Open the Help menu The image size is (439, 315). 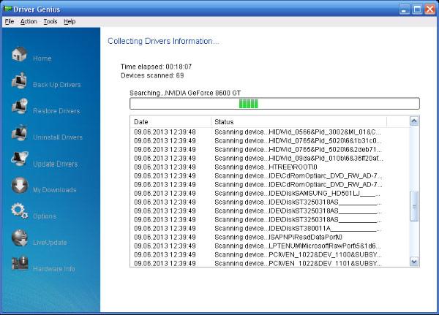tap(70, 21)
